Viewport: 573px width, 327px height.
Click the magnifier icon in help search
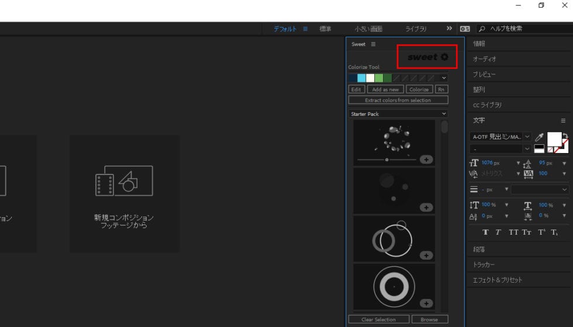click(x=482, y=29)
